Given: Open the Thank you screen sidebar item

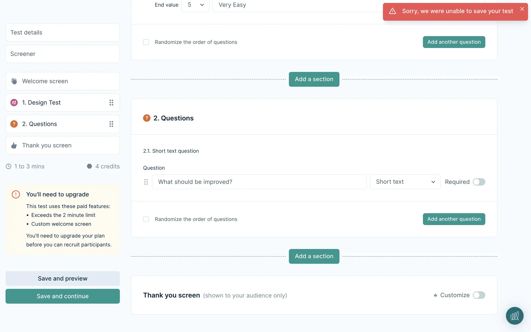Looking at the screenshot, I should coord(63,145).
